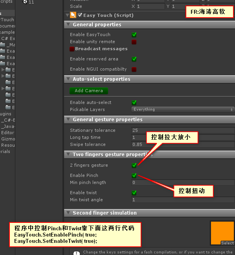Viewport: 235px width, 255px height.
Task: Uncheck Enable Pinch
Action: pos(134,175)
